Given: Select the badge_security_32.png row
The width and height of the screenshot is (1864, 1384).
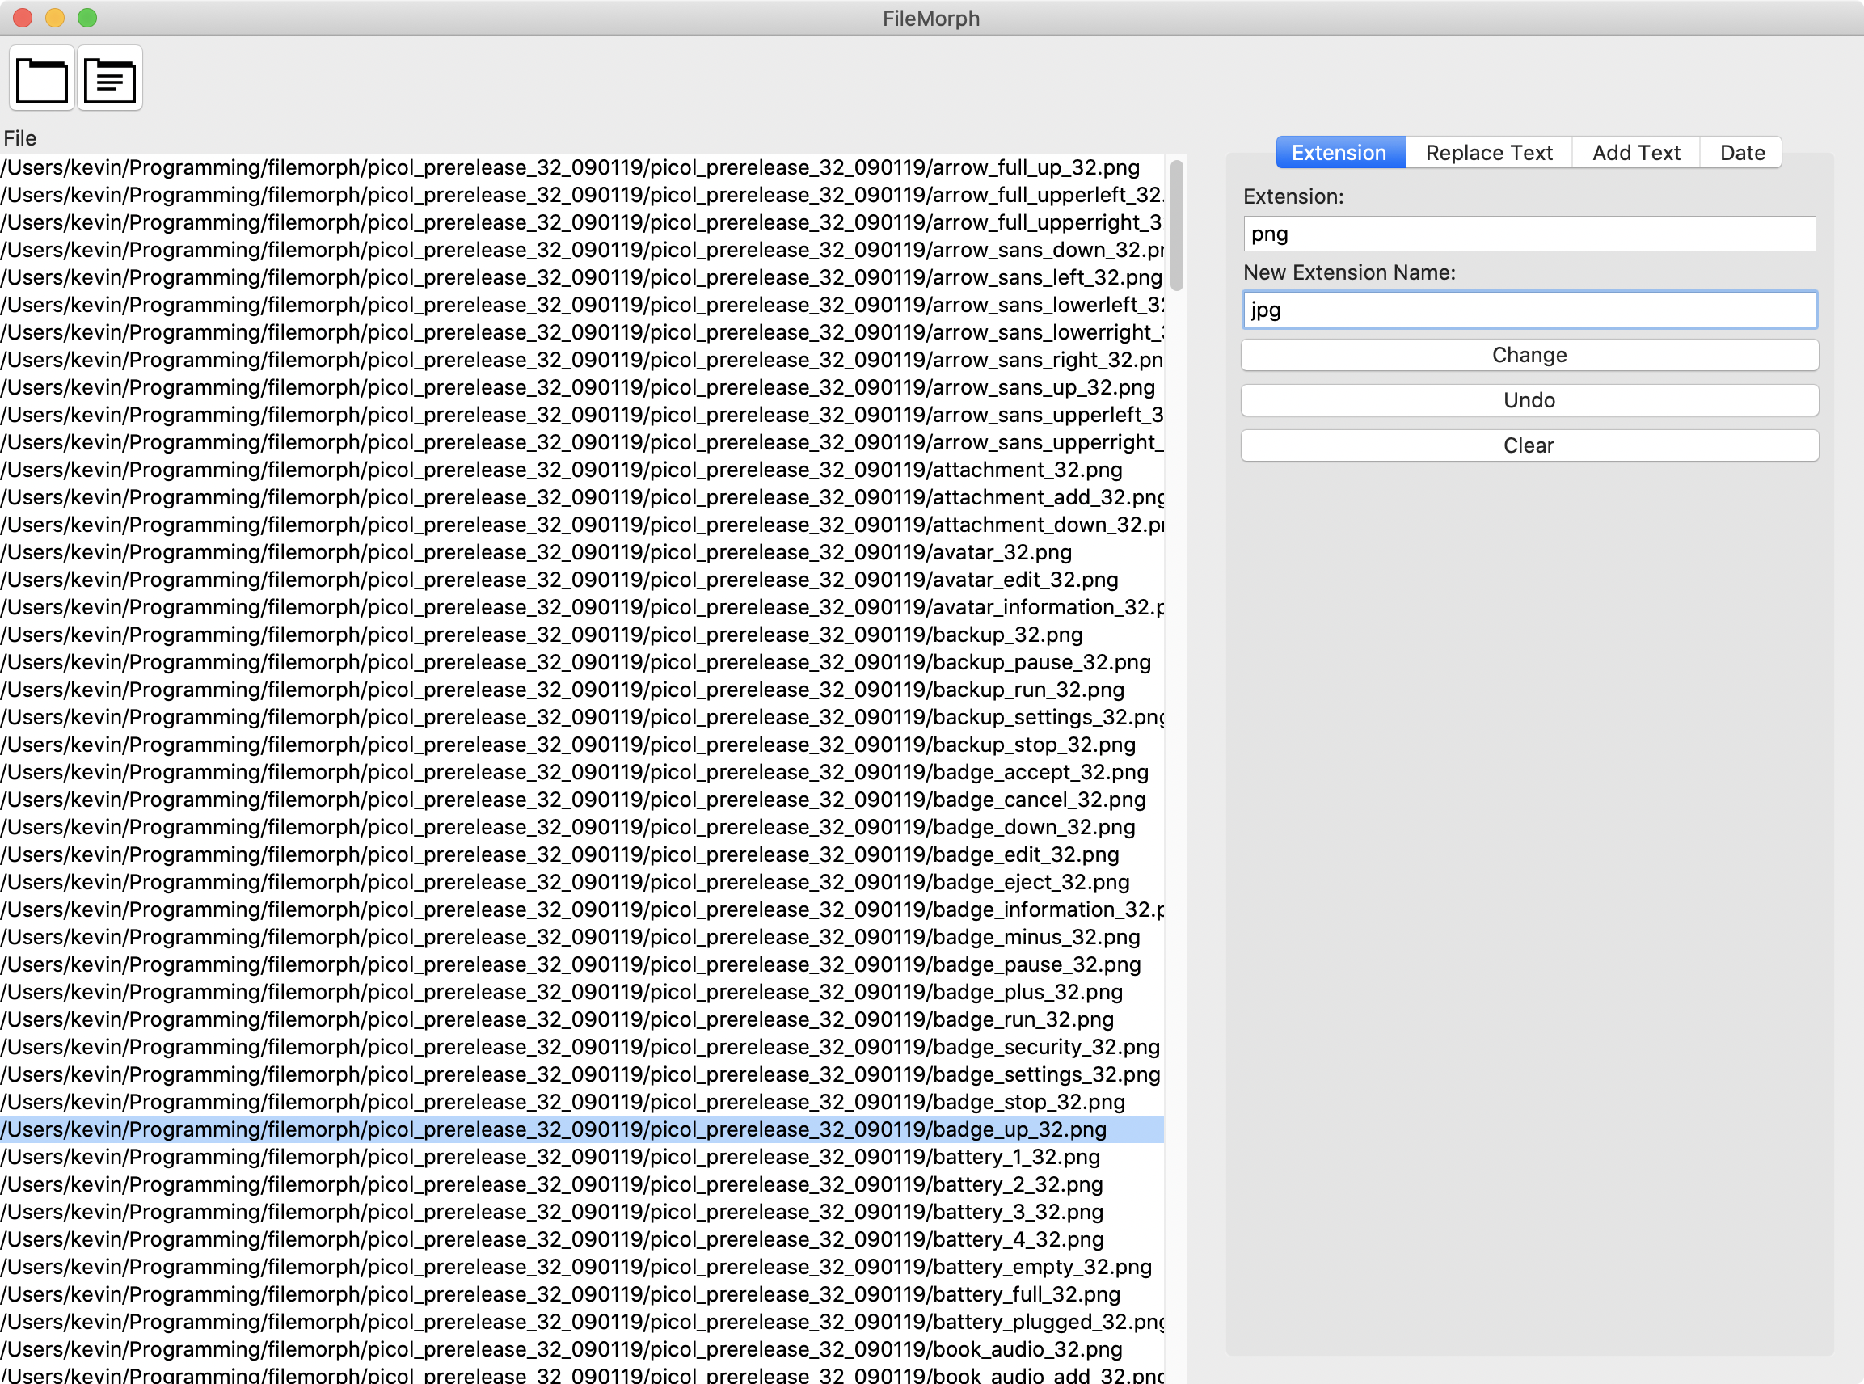Looking at the screenshot, I should [x=581, y=1047].
